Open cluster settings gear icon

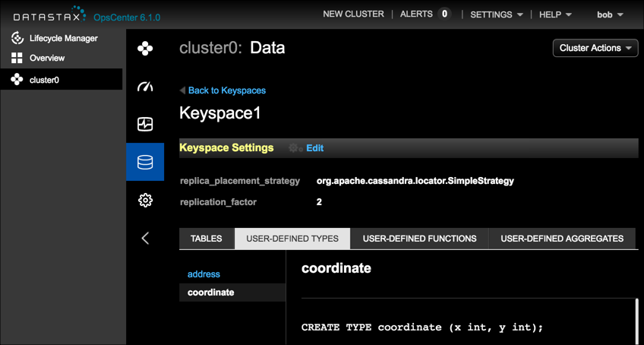click(145, 201)
